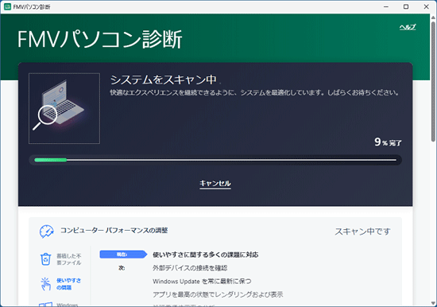Click the performance speedometer icon

[x=46, y=231]
